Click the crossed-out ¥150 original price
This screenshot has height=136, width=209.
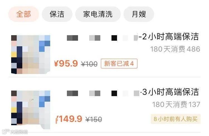click(x=94, y=119)
